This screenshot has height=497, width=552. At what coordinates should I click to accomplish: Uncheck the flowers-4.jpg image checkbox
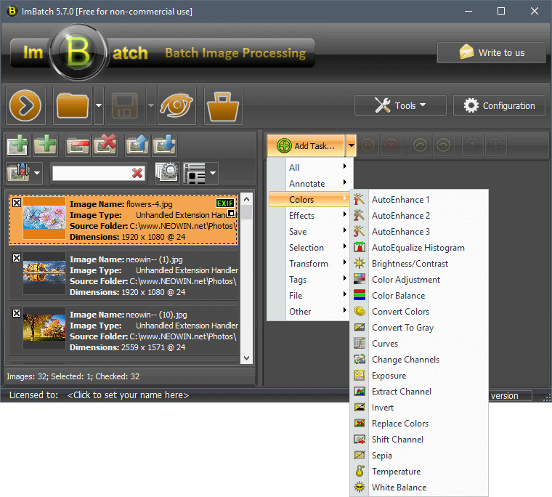click(x=17, y=203)
